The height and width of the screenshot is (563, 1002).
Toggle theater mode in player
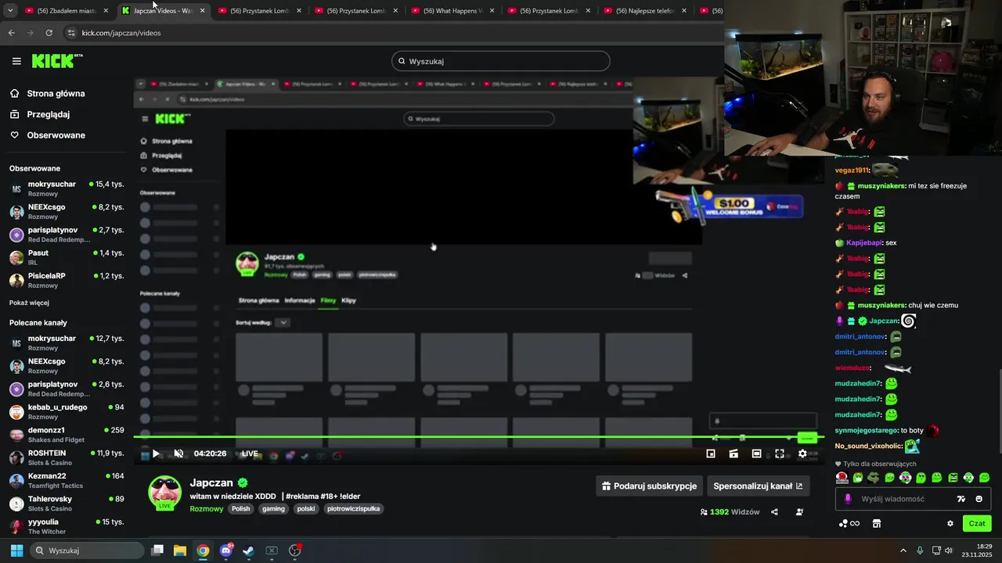[x=756, y=454]
